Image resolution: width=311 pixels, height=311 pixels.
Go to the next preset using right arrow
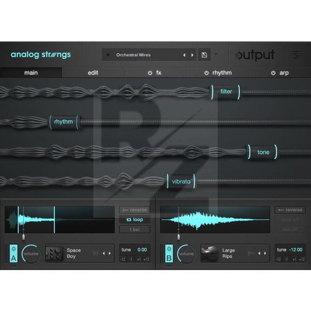pyautogui.click(x=192, y=55)
